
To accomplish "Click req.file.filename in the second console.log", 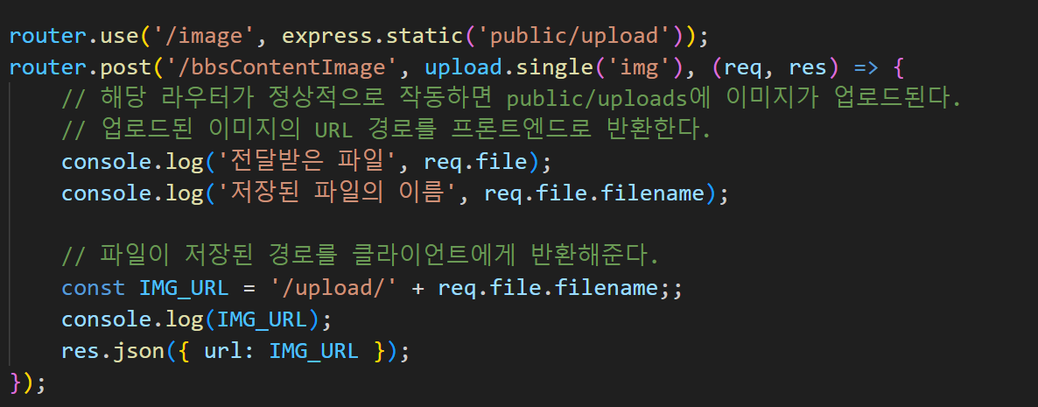I will point(593,193).
